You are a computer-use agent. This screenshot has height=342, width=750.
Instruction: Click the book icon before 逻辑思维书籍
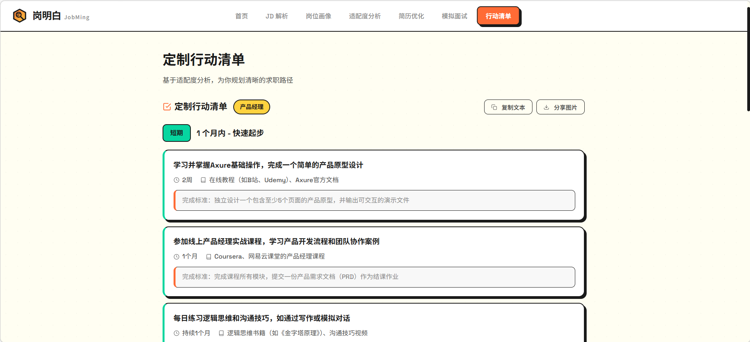click(221, 333)
